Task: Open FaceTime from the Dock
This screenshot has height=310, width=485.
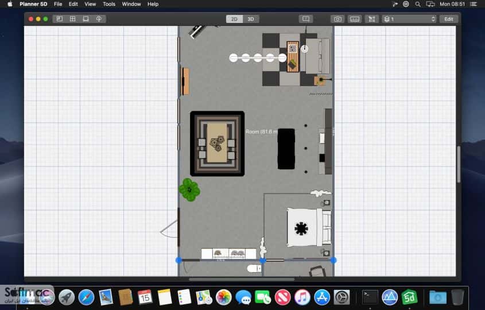Action: pos(263,297)
